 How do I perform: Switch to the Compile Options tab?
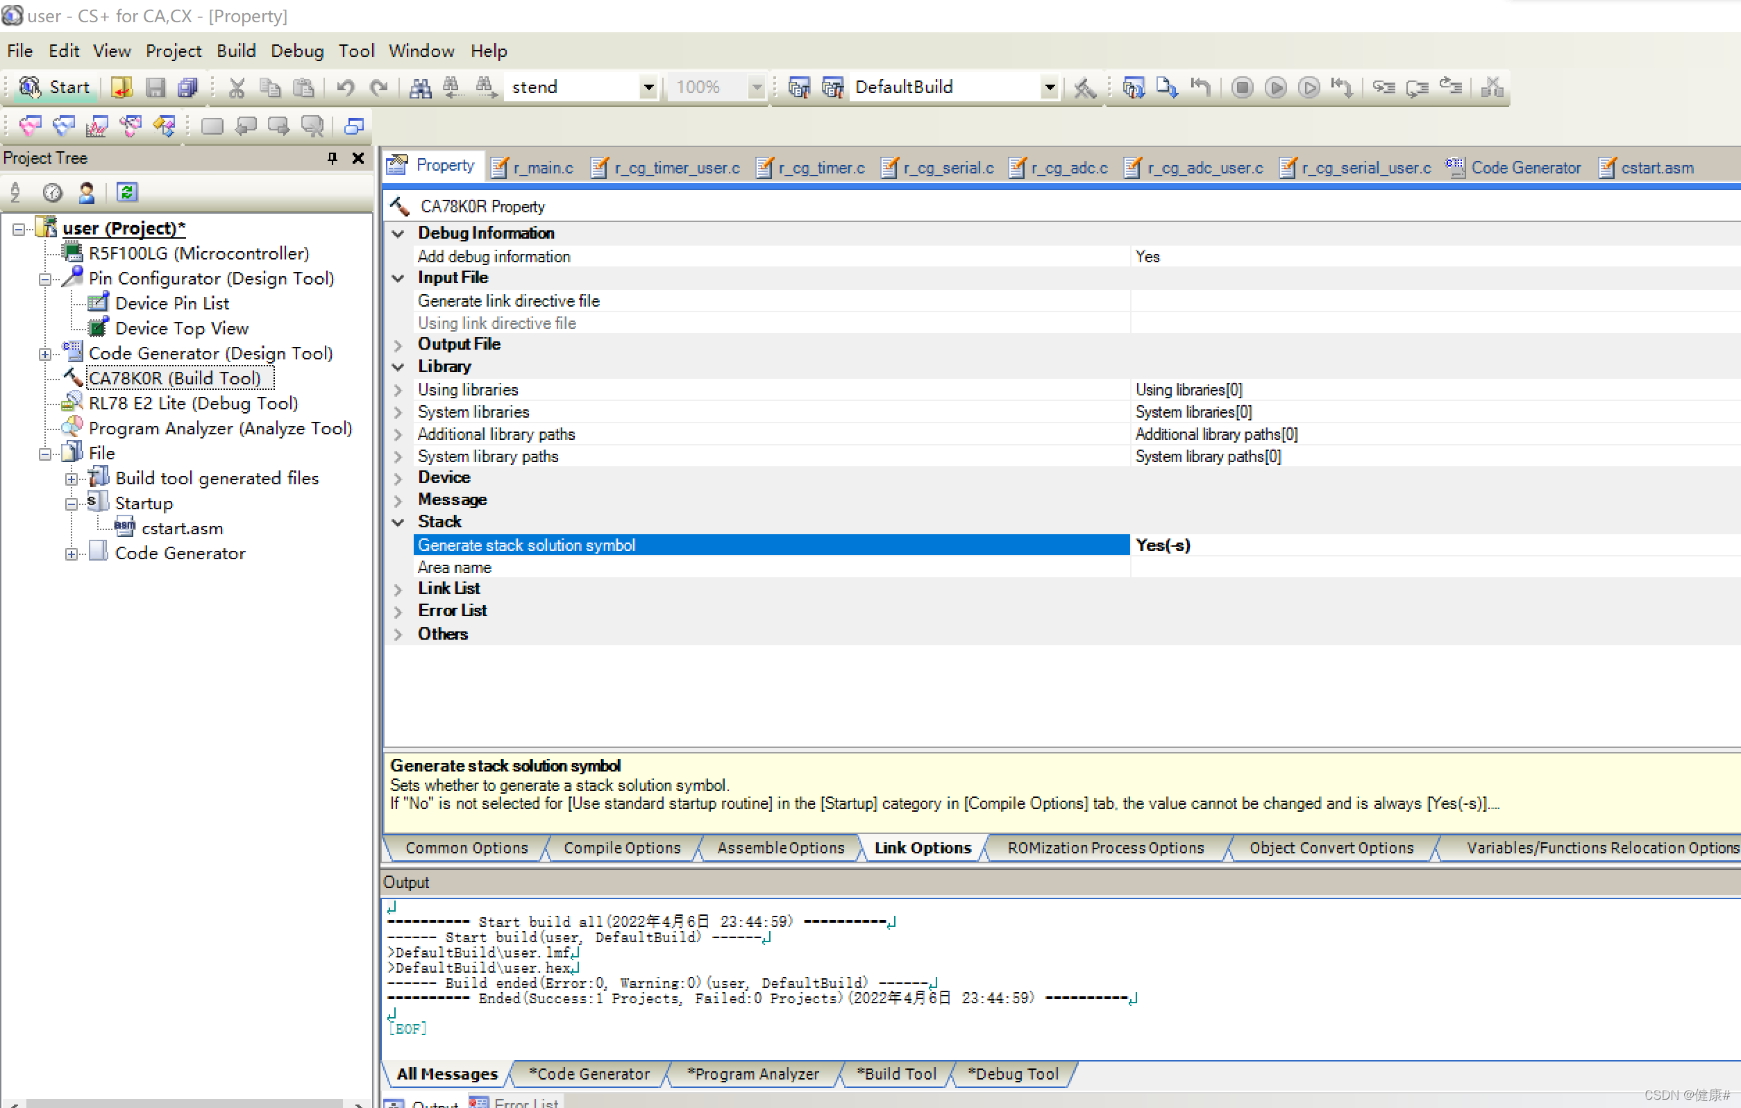tap(622, 848)
